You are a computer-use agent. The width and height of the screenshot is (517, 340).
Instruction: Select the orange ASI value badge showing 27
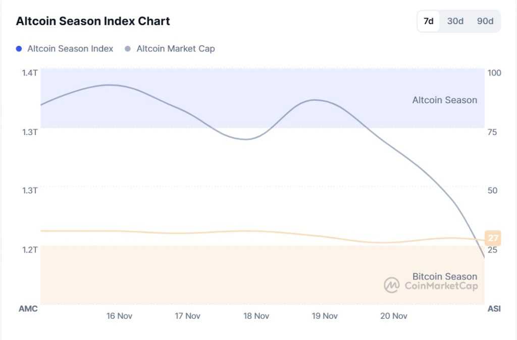coord(493,237)
